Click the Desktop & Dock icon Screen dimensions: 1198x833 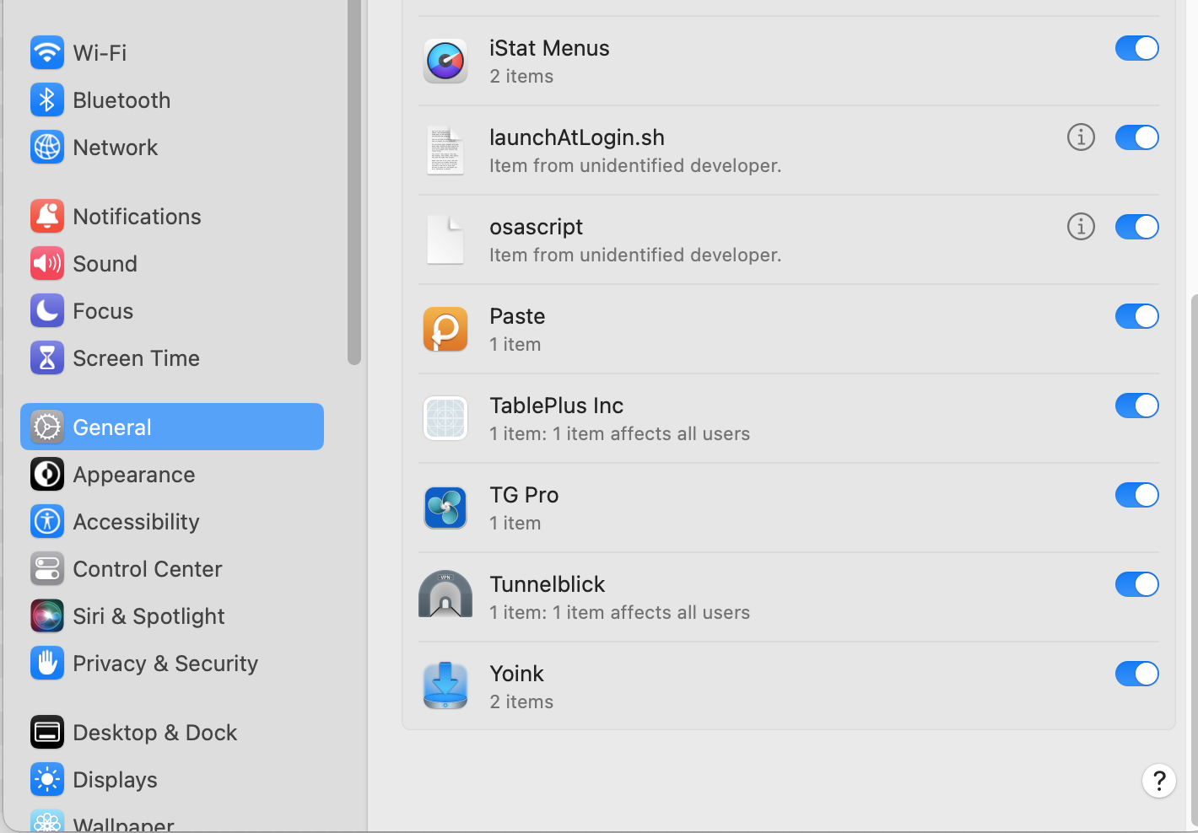point(47,732)
